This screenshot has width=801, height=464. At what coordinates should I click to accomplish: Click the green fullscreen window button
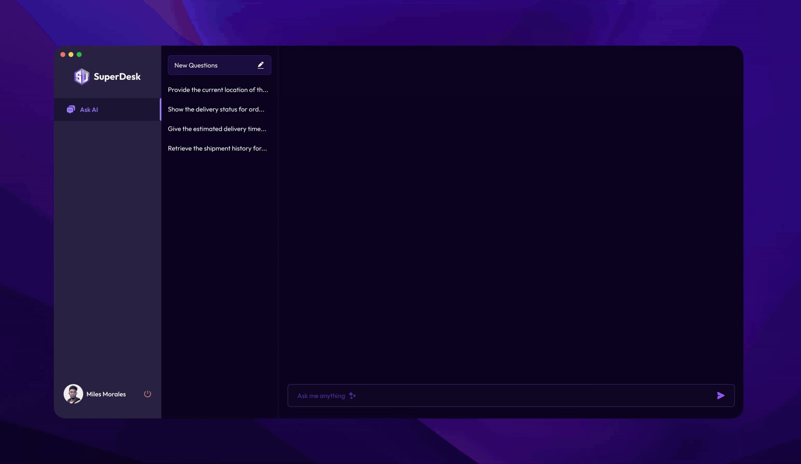click(79, 55)
